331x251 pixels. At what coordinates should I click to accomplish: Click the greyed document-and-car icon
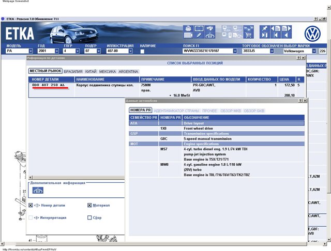237,35
